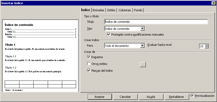Click the level number field showing 10
217x102 pixels.
(202, 46)
